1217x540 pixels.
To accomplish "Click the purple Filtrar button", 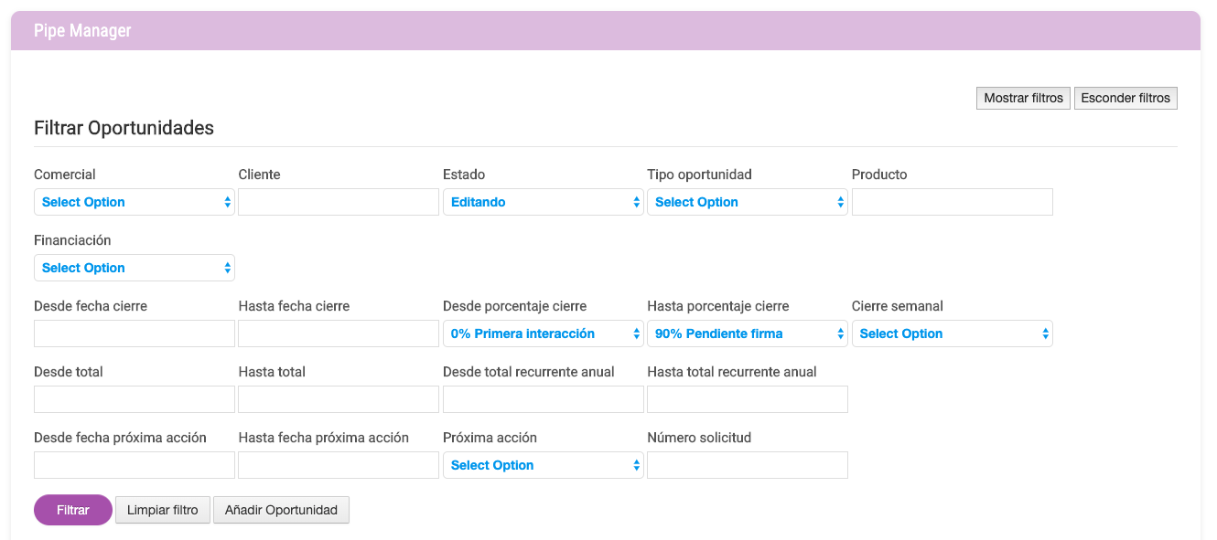I will coord(73,510).
